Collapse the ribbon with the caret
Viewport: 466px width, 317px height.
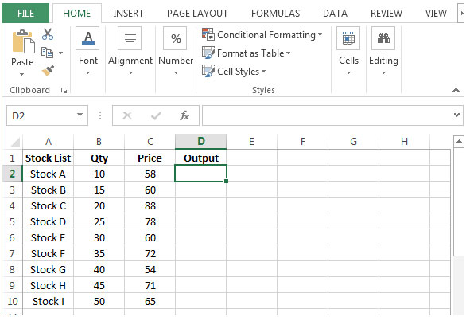click(x=456, y=90)
